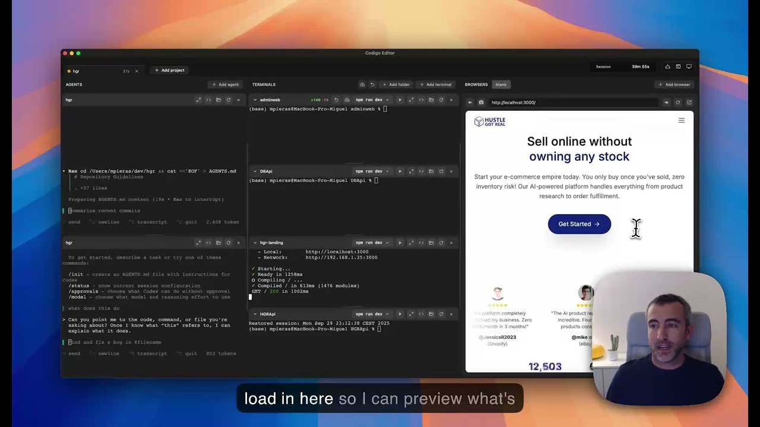Click Get Started on landing page

pos(579,224)
